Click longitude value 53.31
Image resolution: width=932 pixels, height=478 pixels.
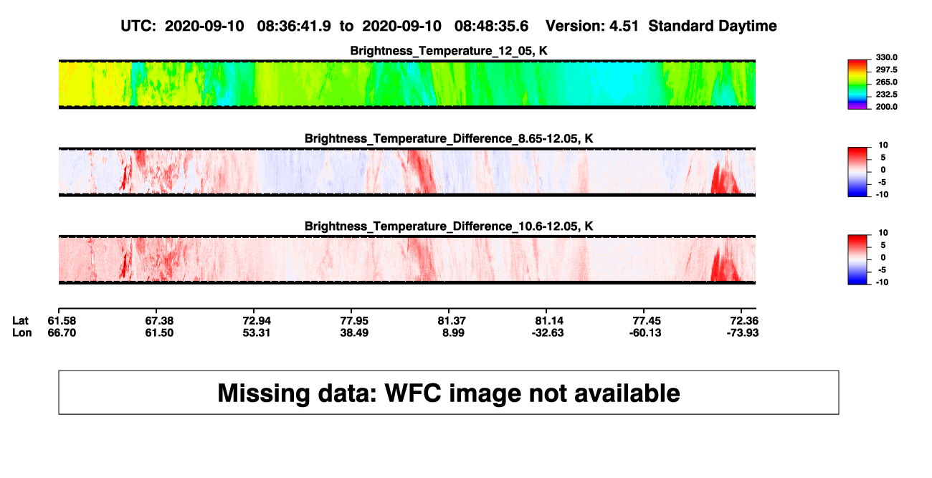coord(256,333)
